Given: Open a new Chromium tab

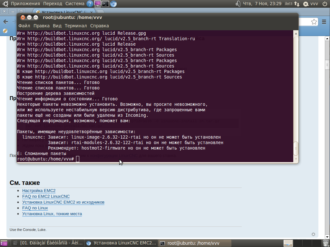Looking at the screenshot, I should tap(101, 12).
